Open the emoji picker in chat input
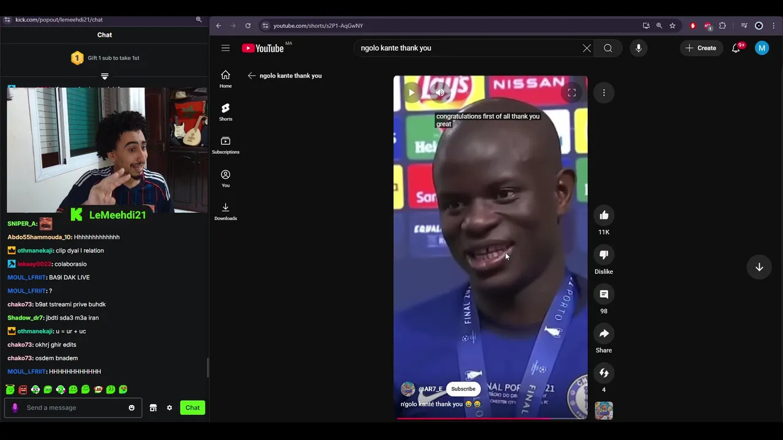Image resolution: width=783 pixels, height=440 pixels. (x=132, y=408)
